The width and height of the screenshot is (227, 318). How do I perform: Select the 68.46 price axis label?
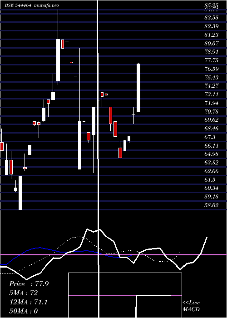(x=212, y=129)
